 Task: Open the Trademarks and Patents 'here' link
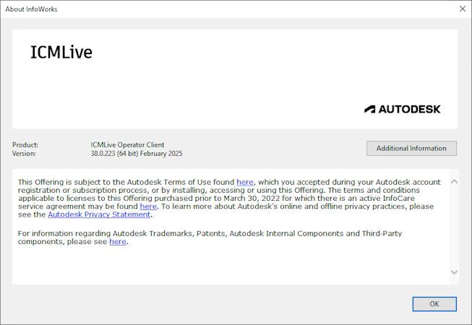pyautogui.click(x=117, y=242)
